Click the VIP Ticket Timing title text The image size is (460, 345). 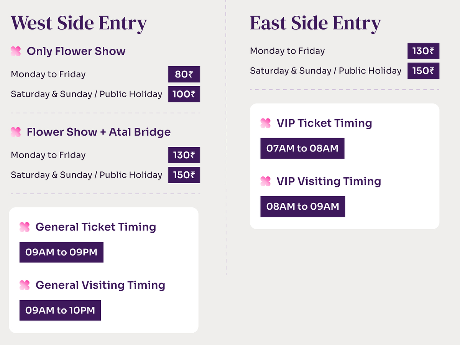[x=324, y=123]
